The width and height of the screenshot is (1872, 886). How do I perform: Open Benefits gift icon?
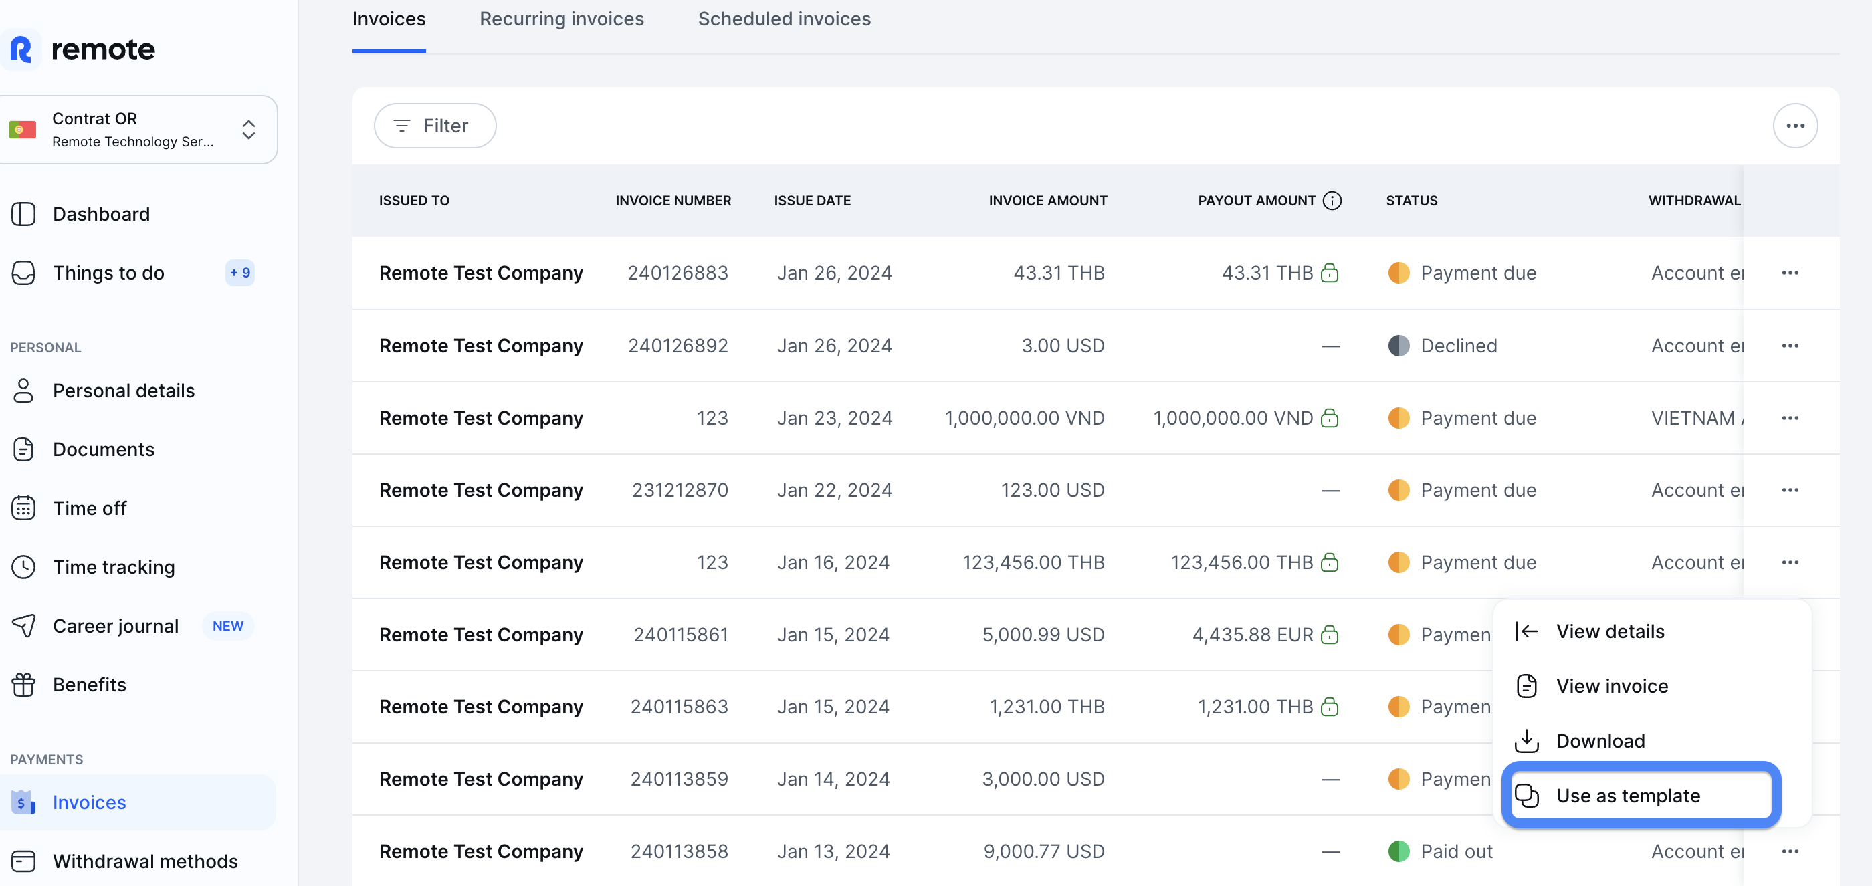pyautogui.click(x=23, y=685)
